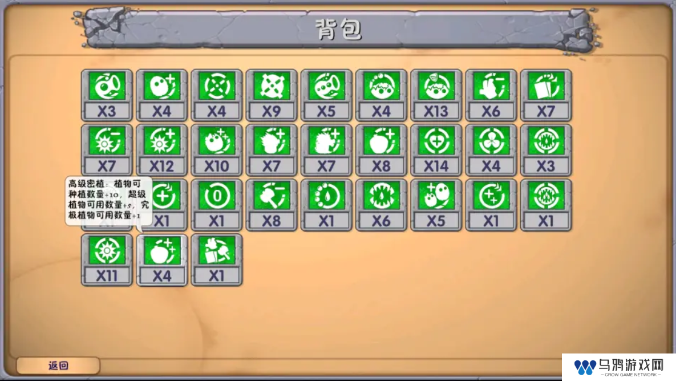Viewport: 676px width, 382px height.
Task: Select the sun plus item labeled X12
Action: point(161,150)
